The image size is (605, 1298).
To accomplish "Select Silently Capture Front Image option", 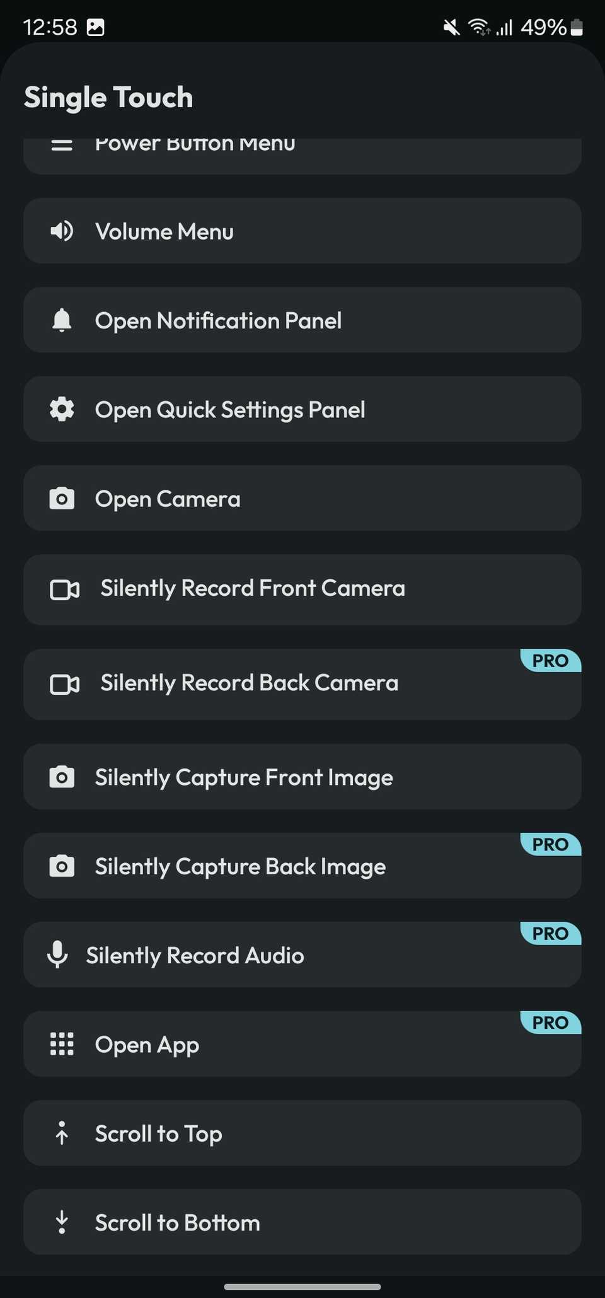I will coord(243,777).
